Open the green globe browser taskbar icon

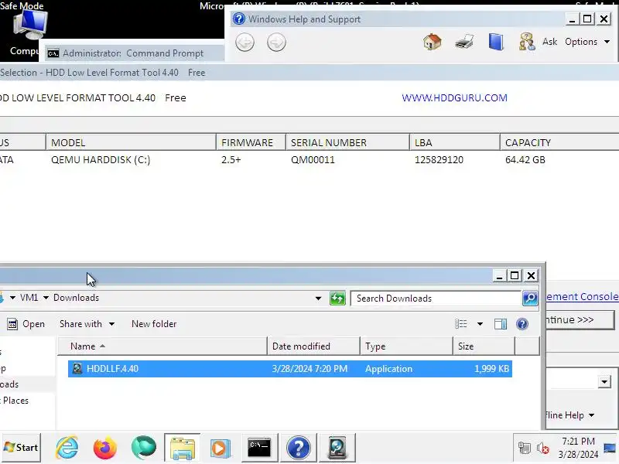click(x=144, y=448)
